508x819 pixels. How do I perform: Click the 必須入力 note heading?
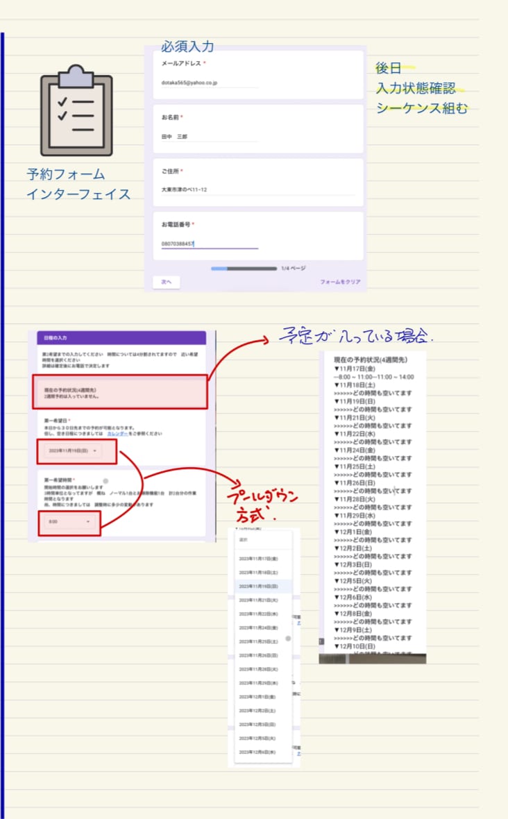click(187, 47)
